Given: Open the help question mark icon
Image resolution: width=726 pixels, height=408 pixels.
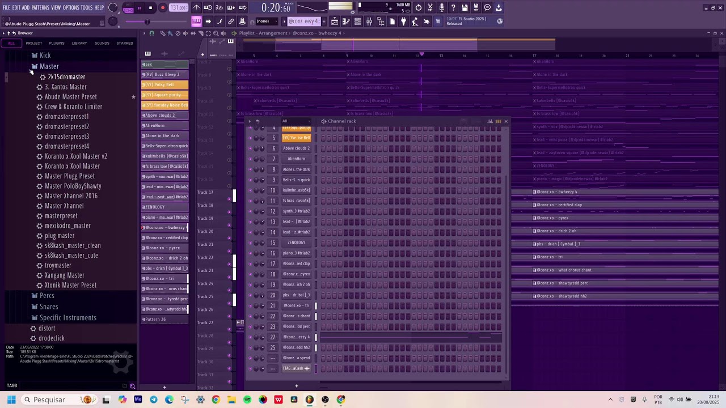Looking at the screenshot, I should [x=453, y=8].
